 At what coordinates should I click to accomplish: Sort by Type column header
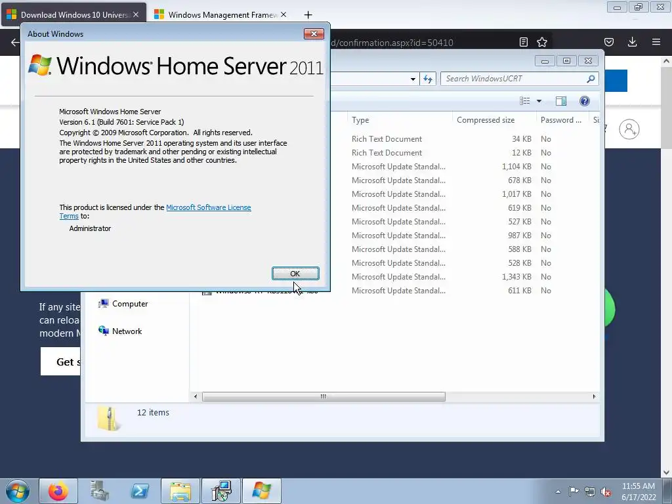[398, 120]
